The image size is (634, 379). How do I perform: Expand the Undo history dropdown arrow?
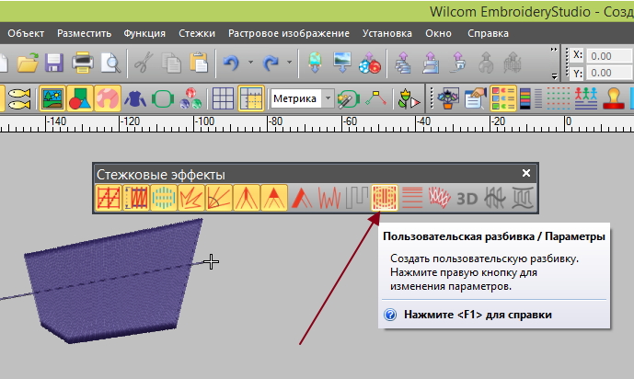(x=250, y=63)
